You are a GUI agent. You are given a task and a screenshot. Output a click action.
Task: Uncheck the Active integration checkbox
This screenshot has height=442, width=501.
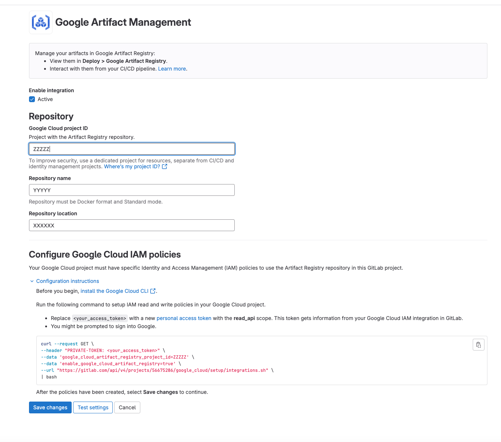[x=32, y=99]
